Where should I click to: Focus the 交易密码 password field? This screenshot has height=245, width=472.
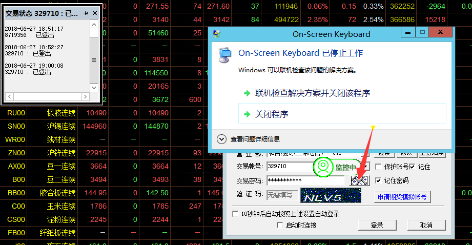(x=305, y=180)
